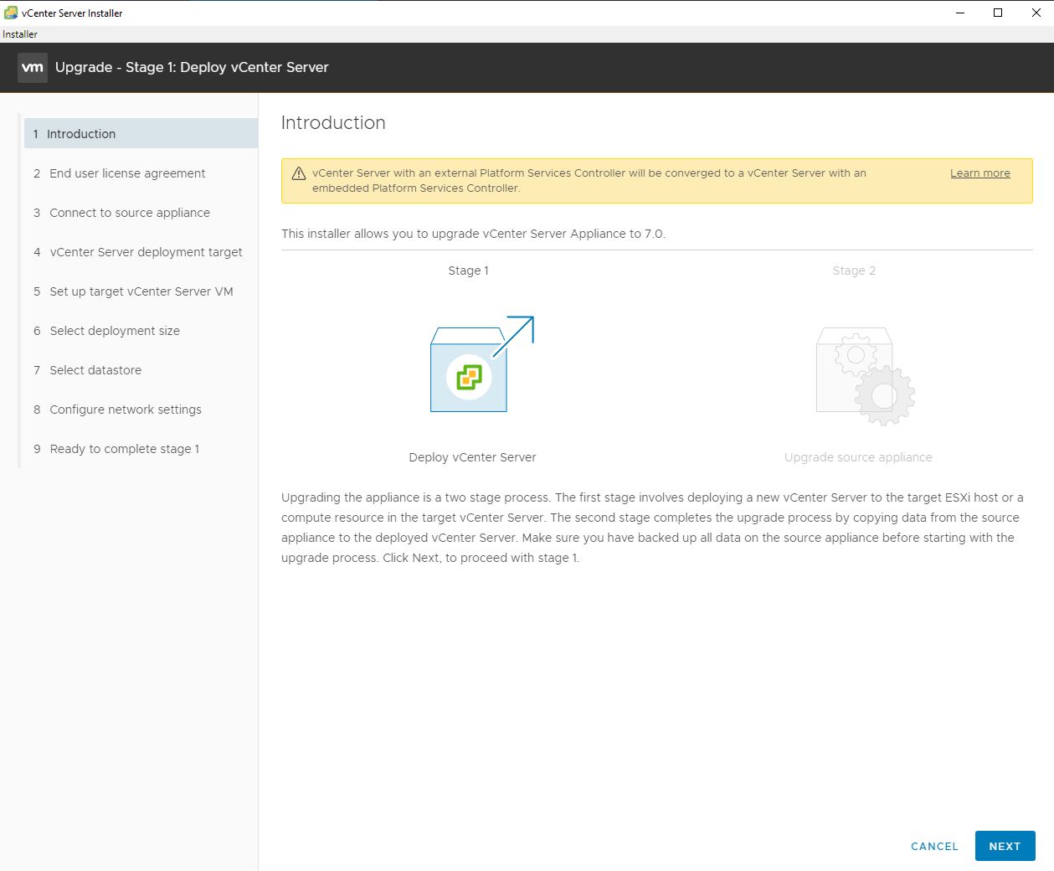Open the Learn more link
The image size is (1054, 871).
tap(979, 173)
